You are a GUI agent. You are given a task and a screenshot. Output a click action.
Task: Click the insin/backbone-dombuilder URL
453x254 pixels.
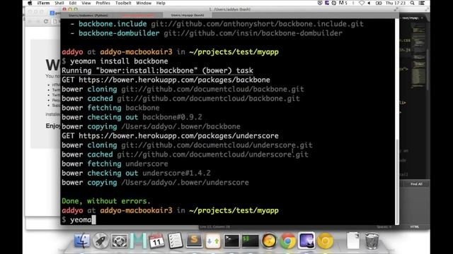pos(253,33)
